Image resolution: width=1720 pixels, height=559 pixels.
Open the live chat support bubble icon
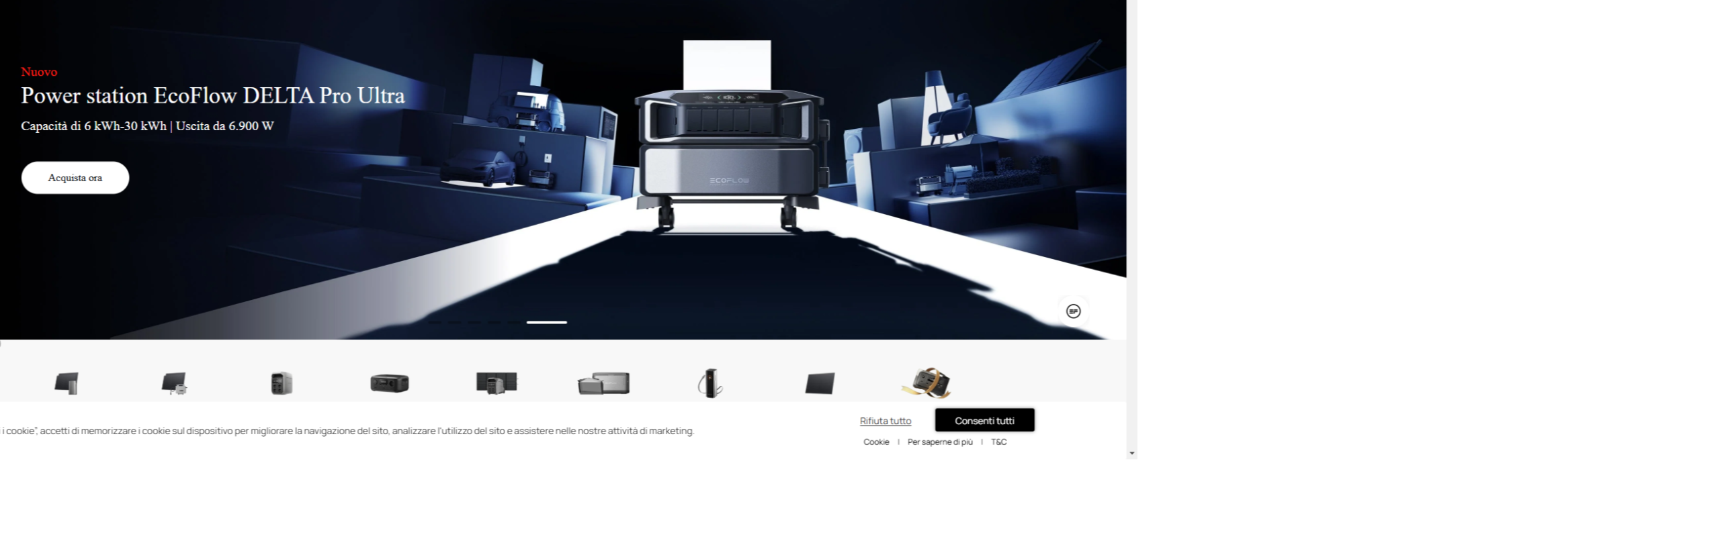pyautogui.click(x=1073, y=311)
